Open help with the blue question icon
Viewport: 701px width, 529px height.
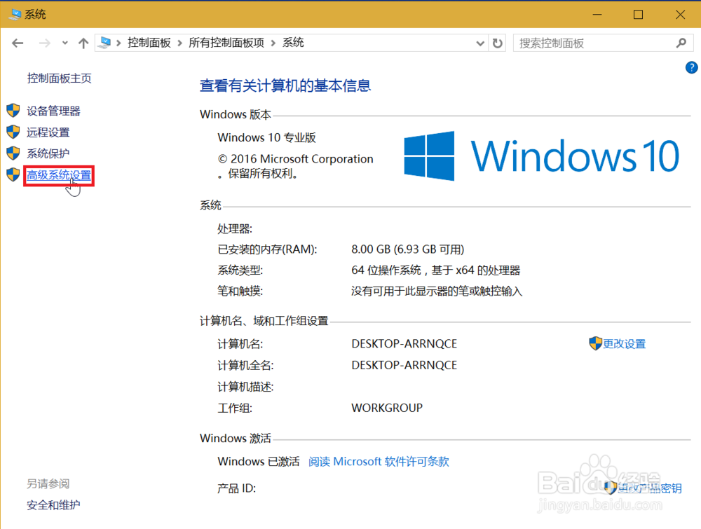click(x=691, y=67)
